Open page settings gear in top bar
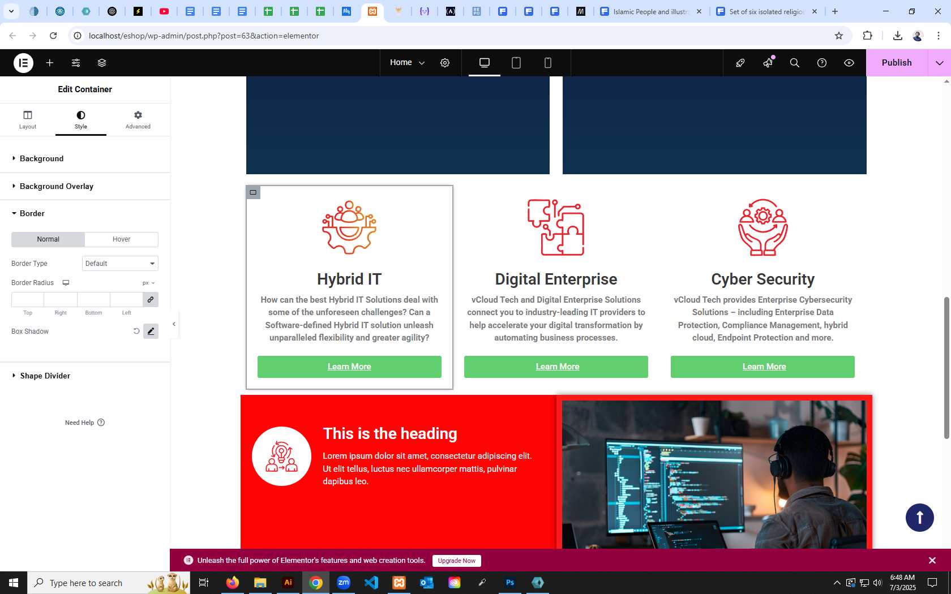The height and width of the screenshot is (594, 951). pyautogui.click(x=445, y=63)
